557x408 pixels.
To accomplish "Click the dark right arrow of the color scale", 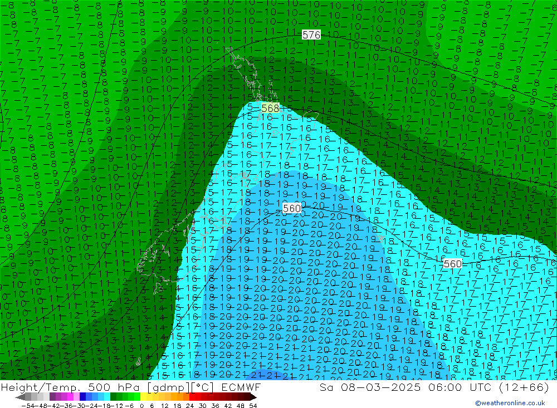I will pyautogui.click(x=253, y=397).
